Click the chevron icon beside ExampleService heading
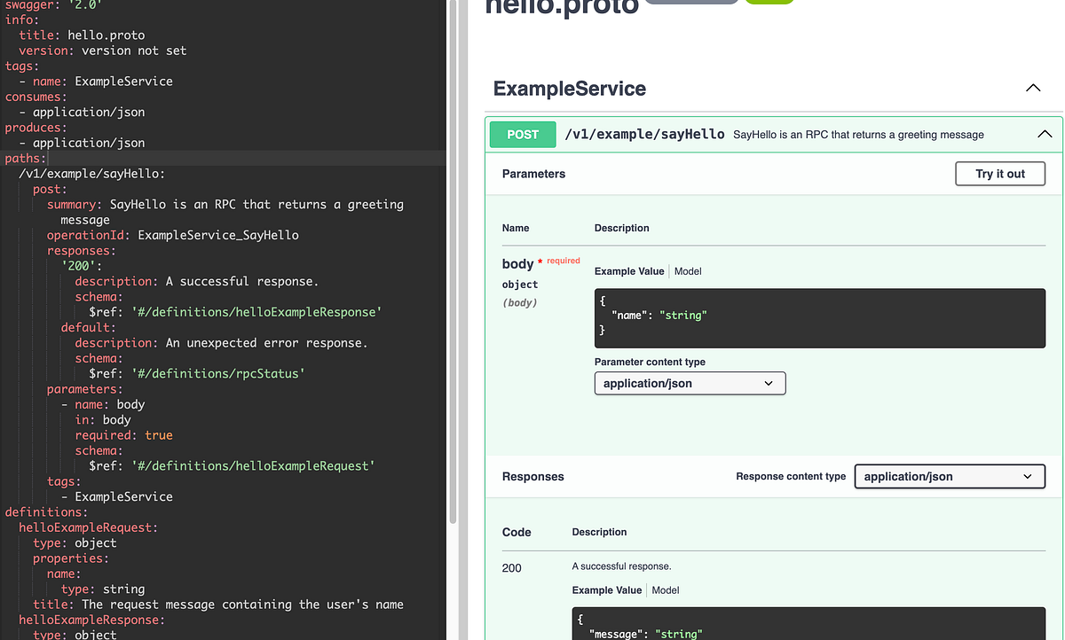 click(1032, 88)
